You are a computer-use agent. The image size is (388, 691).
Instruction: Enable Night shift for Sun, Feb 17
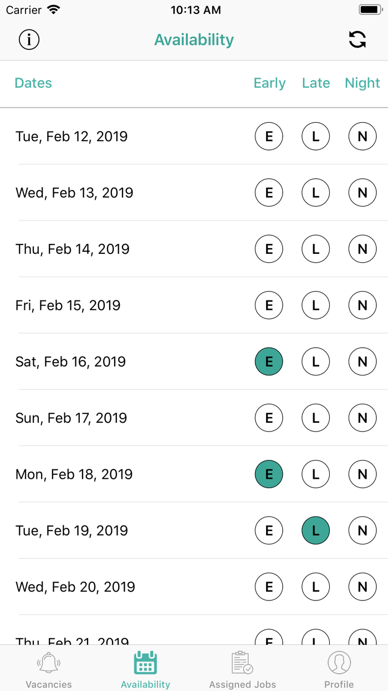(363, 418)
